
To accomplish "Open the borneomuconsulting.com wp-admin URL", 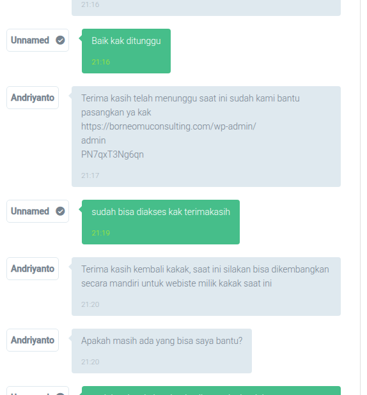I will (169, 126).
